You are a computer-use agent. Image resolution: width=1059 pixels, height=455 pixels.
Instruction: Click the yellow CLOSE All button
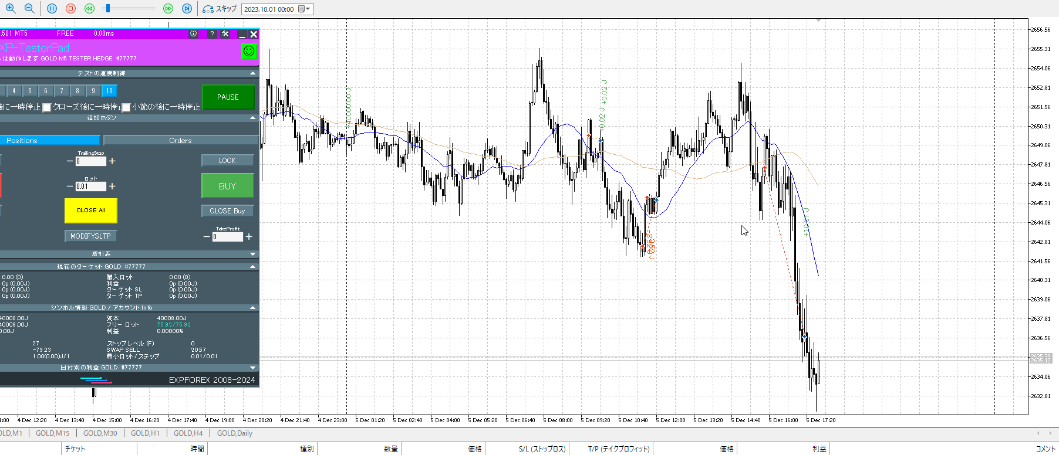coord(90,210)
